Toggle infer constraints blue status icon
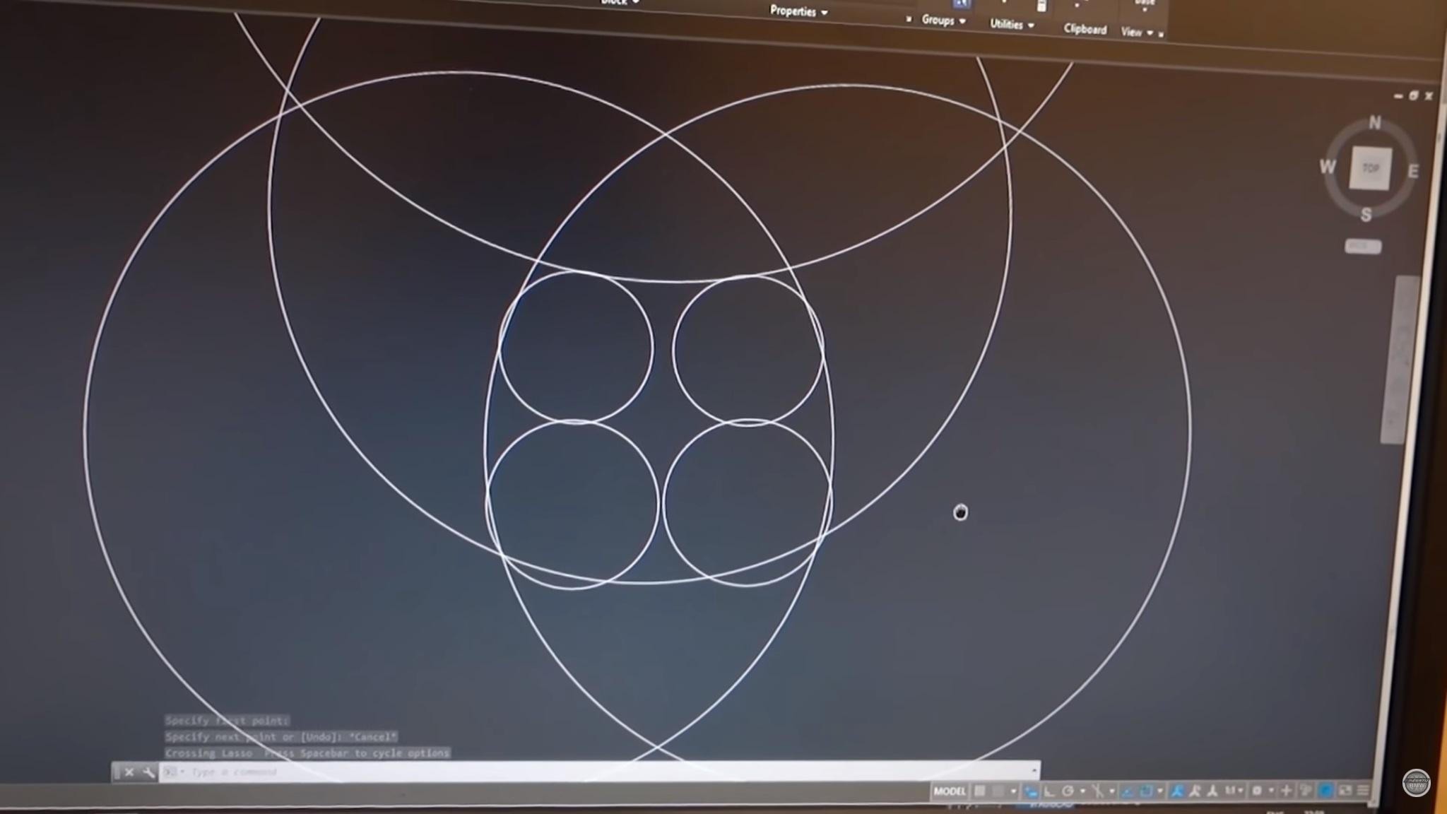1447x814 pixels. [x=1031, y=791]
